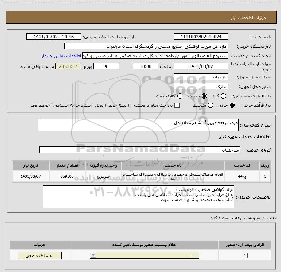281x272 pixels.
Task: Click the announcement date field 1401/03/02 - 10:46
Action: pos(54,37)
